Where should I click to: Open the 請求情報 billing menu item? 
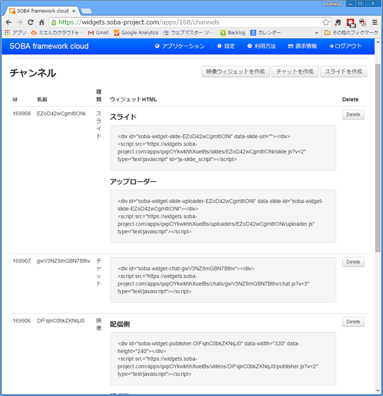point(303,46)
